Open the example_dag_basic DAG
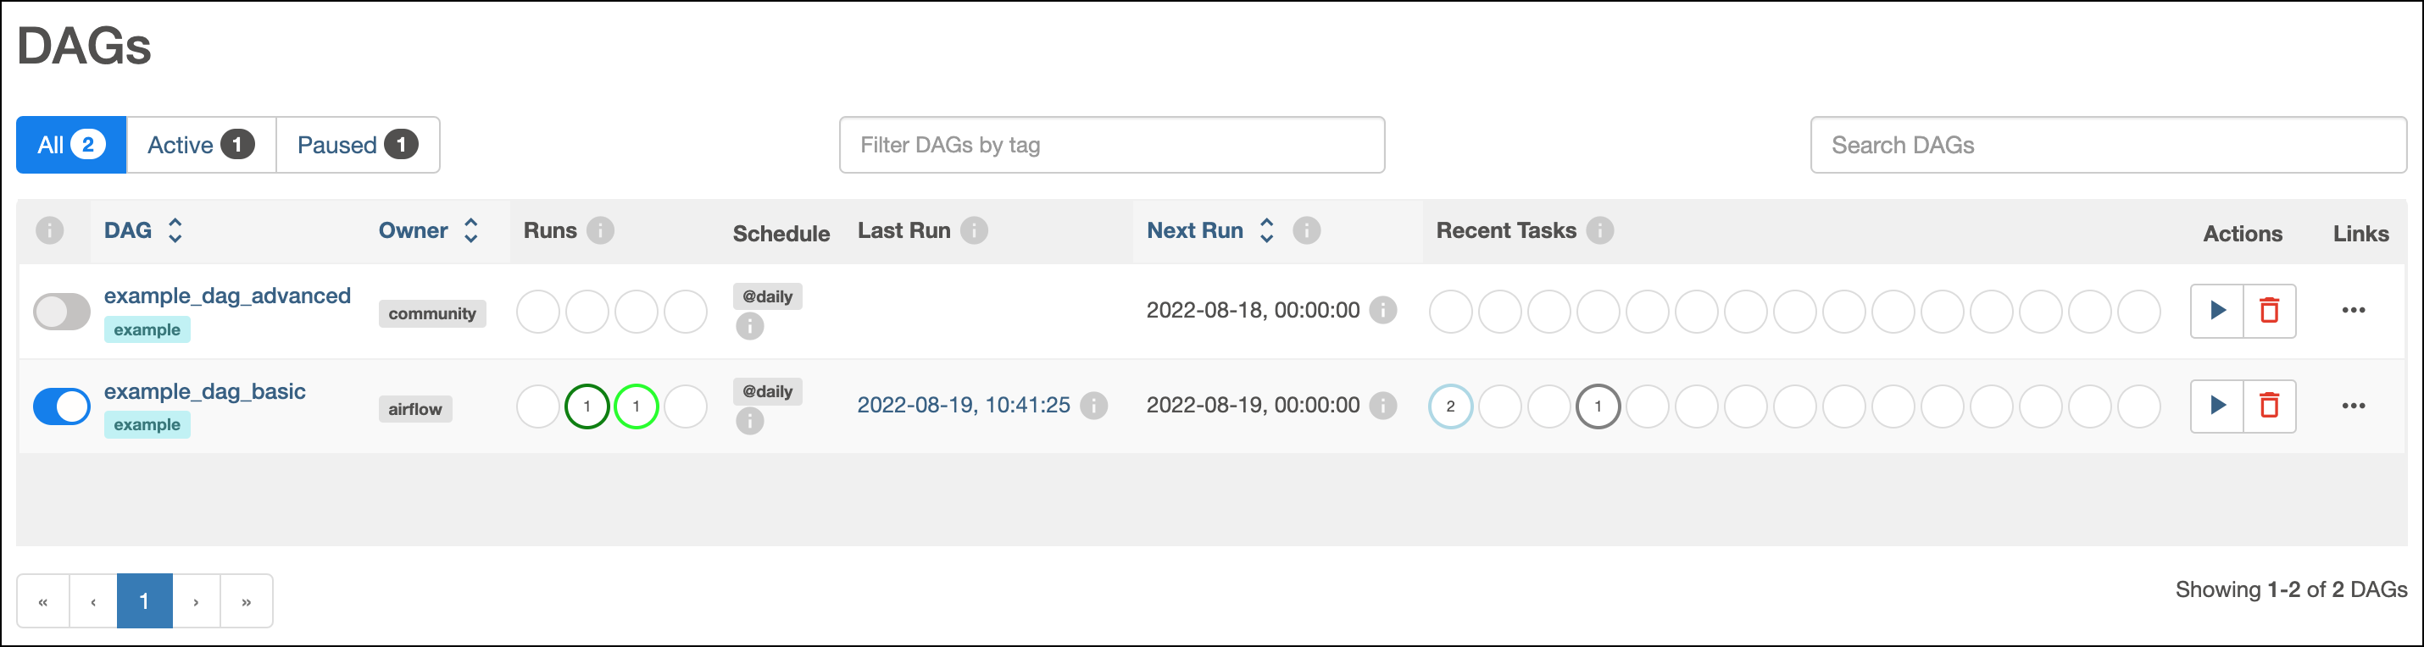Image resolution: width=2424 pixels, height=647 pixels. [204, 391]
